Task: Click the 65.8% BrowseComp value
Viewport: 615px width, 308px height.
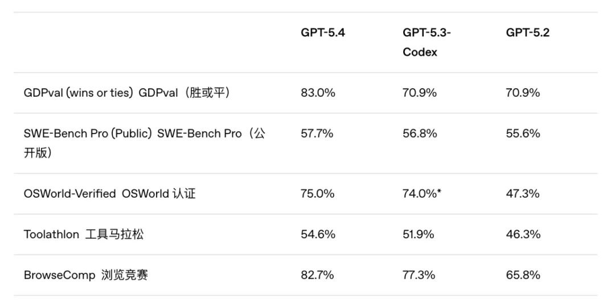Action: coord(523,275)
